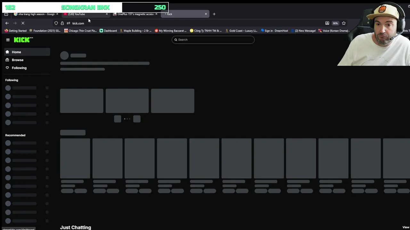Click the shield tracking protection icon
The height and width of the screenshot is (230, 410).
coord(56,23)
